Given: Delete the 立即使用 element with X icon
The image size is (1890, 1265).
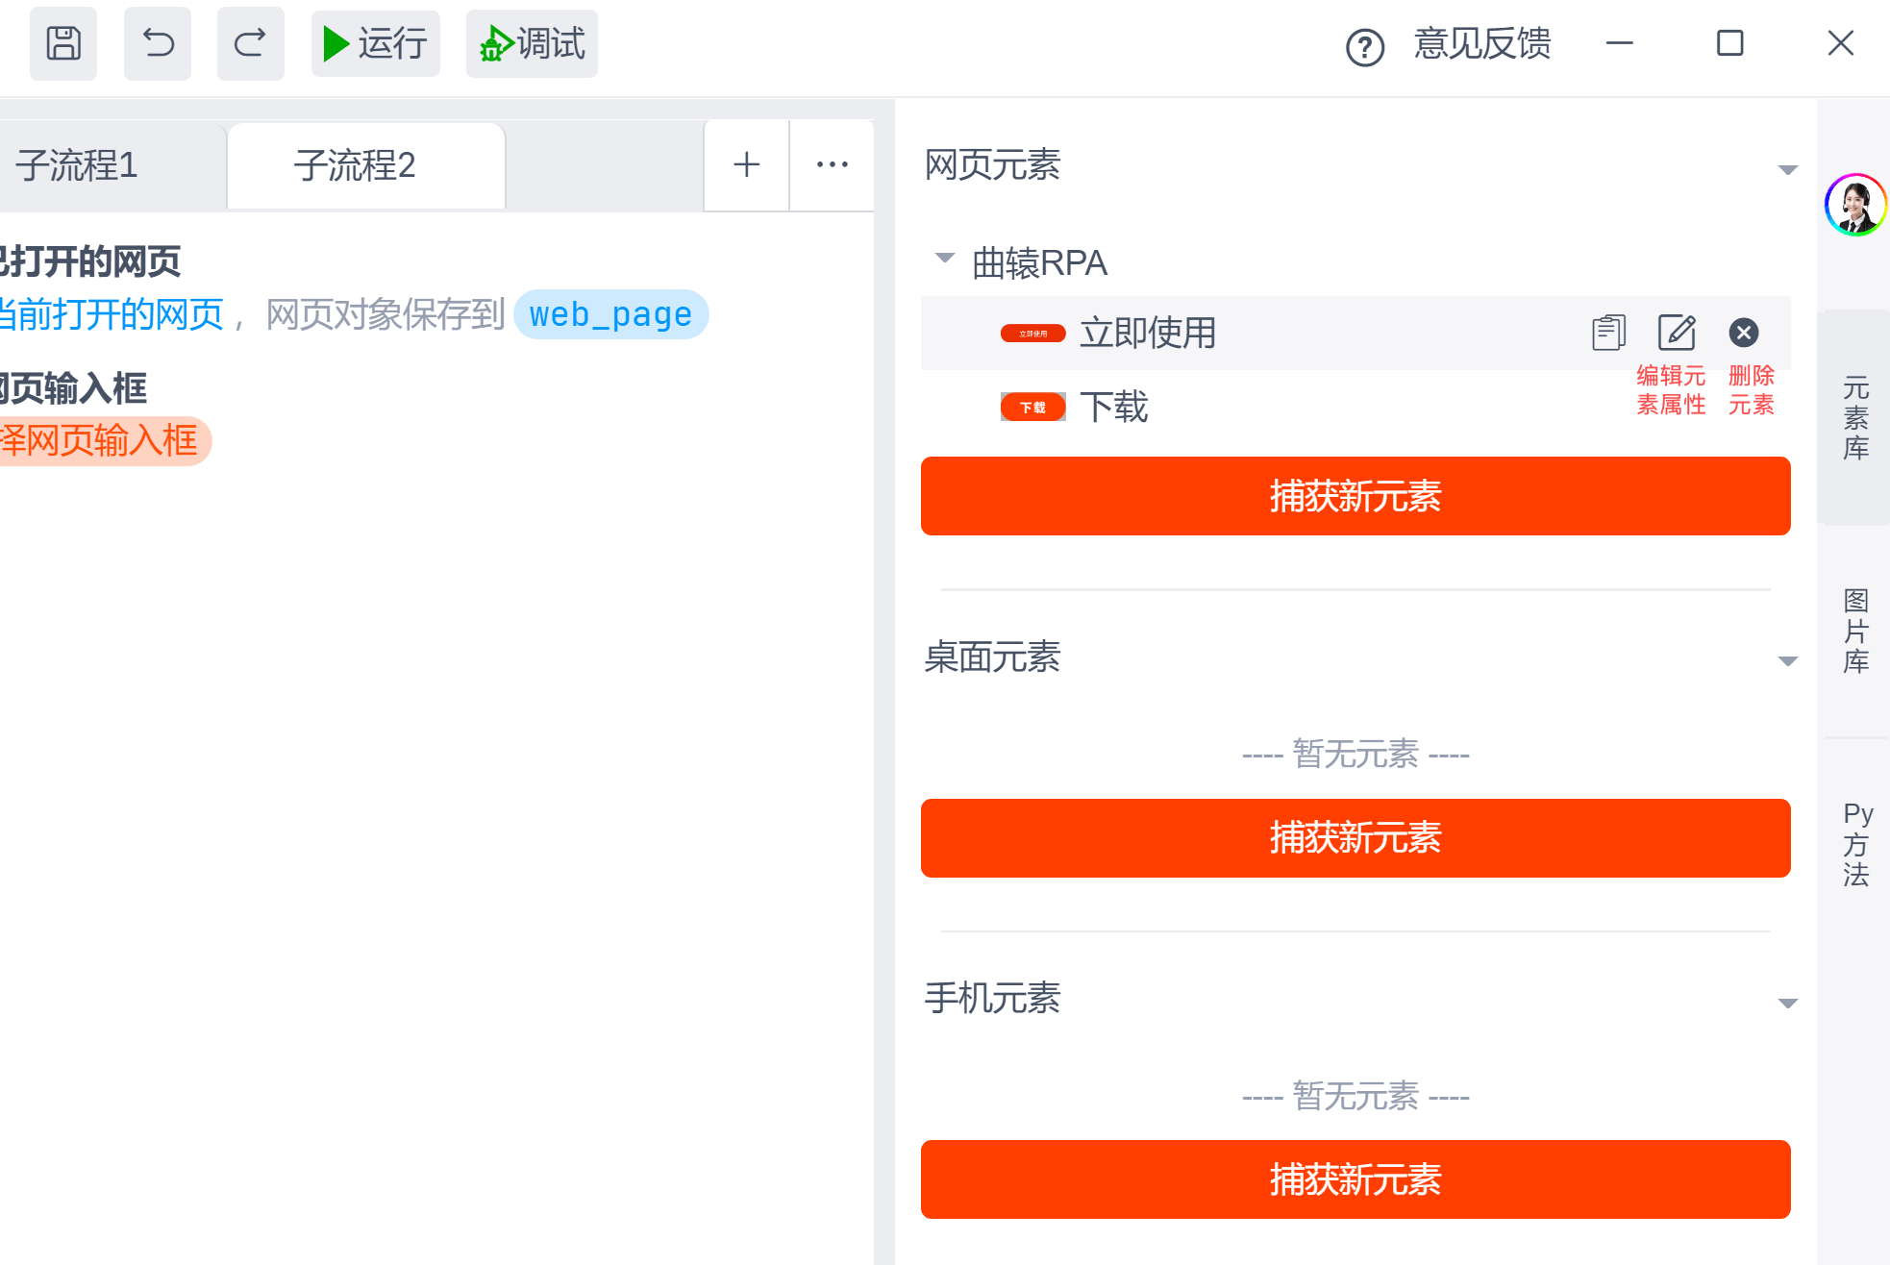Looking at the screenshot, I should click(1743, 333).
